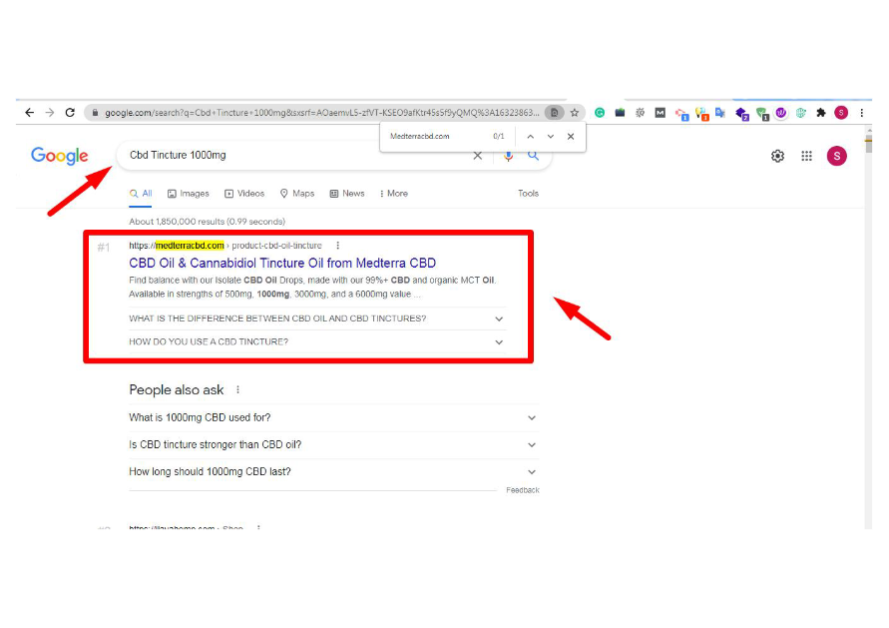This screenshot has width=889, height=628.
Task: Expand Is CBD tincture stronger than CBD oil?
Action: pos(333,444)
